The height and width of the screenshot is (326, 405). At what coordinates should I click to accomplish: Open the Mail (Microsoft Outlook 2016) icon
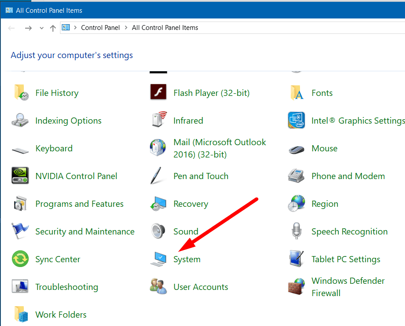coord(158,148)
